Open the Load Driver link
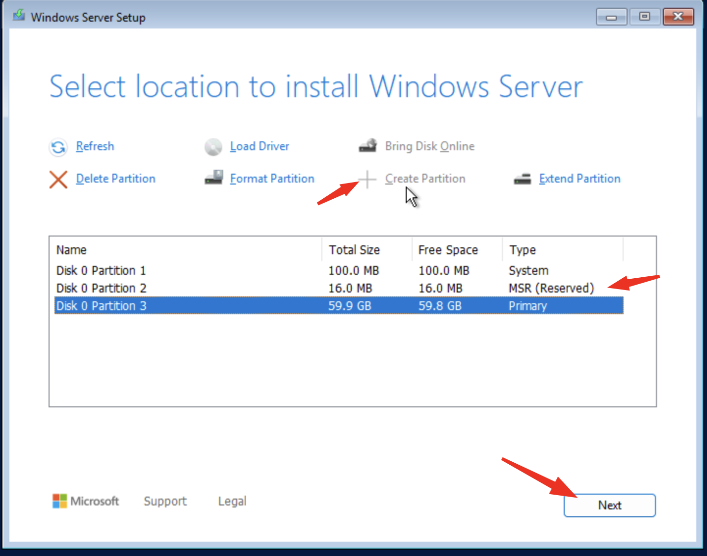The width and height of the screenshot is (707, 556). (x=259, y=146)
